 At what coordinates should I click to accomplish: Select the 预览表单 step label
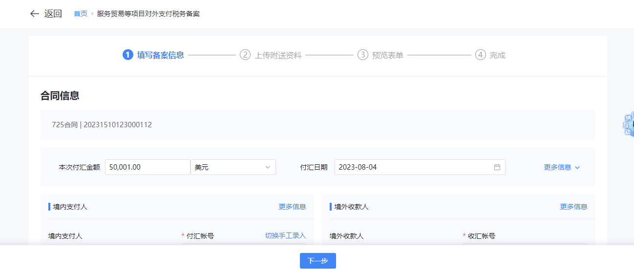pyautogui.click(x=387, y=56)
